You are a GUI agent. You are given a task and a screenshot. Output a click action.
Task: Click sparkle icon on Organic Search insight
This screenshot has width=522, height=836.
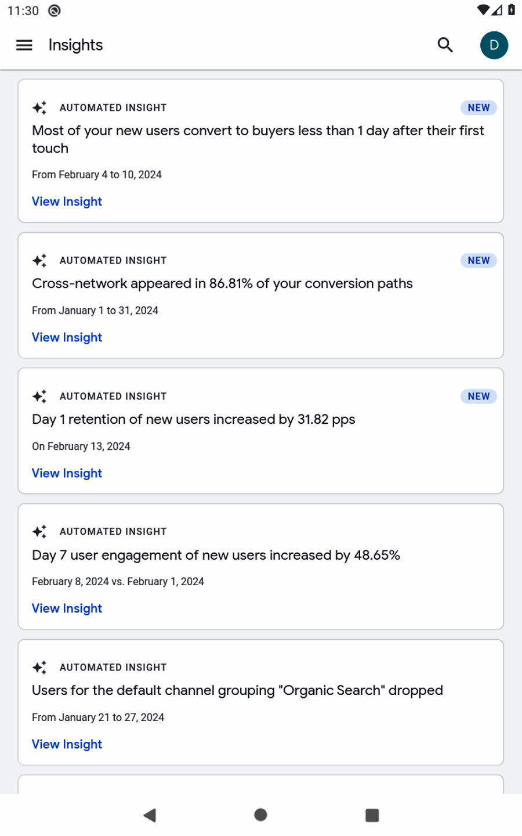point(39,668)
